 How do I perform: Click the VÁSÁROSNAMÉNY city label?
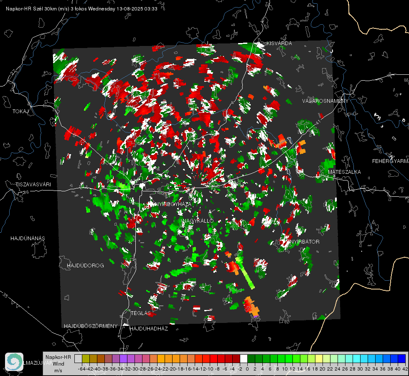(x=325, y=101)
